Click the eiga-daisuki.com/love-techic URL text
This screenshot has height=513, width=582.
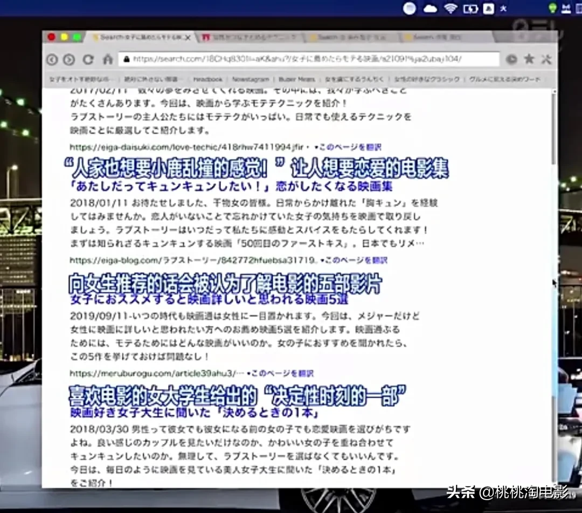pyautogui.click(x=186, y=147)
